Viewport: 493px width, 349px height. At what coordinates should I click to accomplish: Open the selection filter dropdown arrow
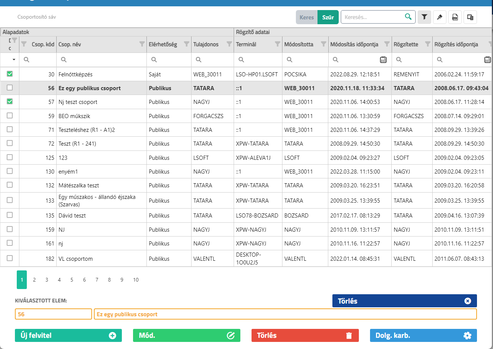click(x=14, y=60)
